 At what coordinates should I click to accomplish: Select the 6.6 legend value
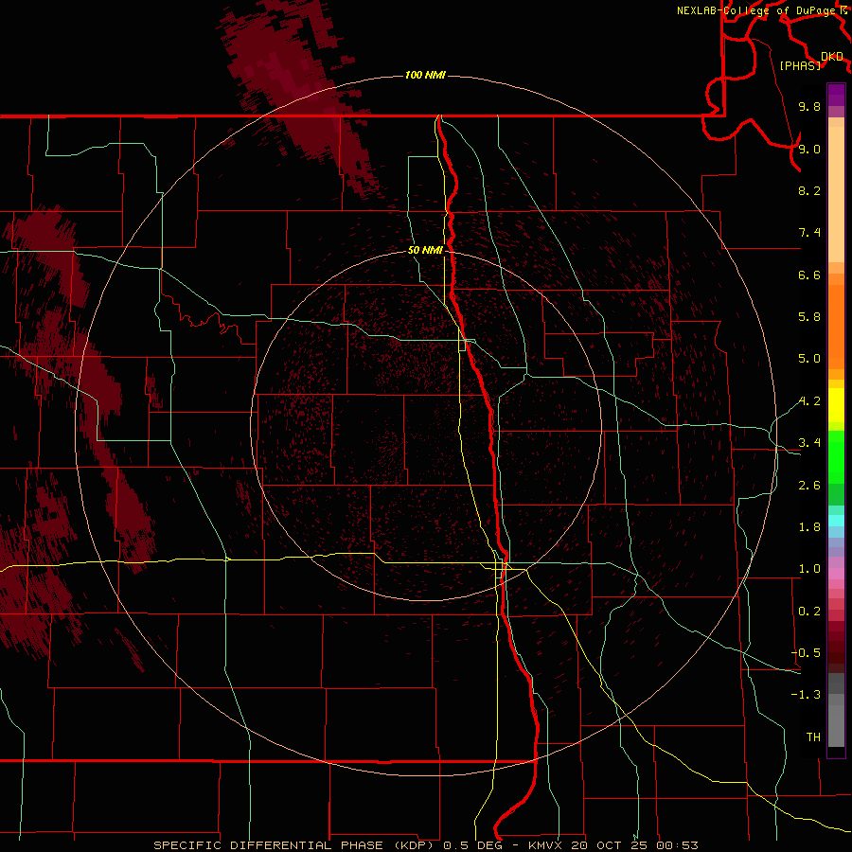tap(809, 275)
